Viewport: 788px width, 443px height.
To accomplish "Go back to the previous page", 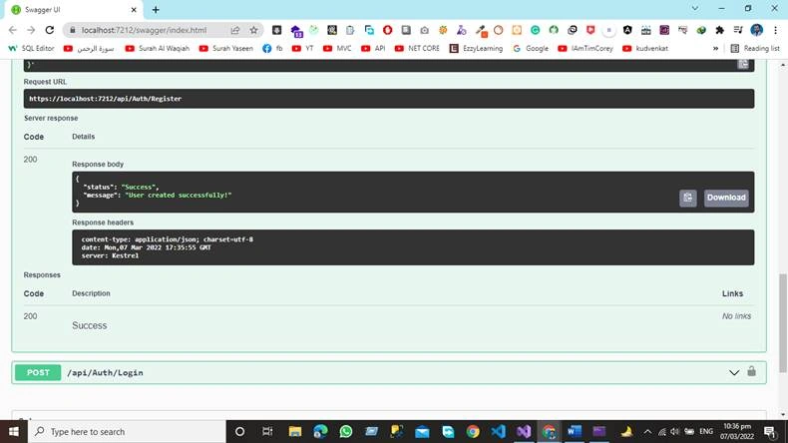I will pyautogui.click(x=13, y=30).
